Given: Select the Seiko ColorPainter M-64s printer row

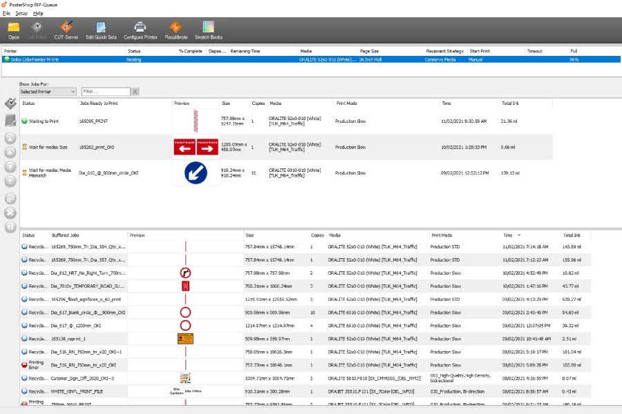Looking at the screenshot, I should tap(311, 59).
